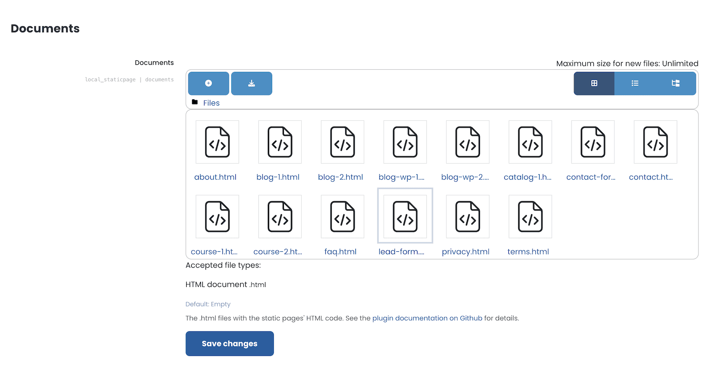Open the blog-wp-2... file name link
716x372 pixels.
[x=465, y=177]
